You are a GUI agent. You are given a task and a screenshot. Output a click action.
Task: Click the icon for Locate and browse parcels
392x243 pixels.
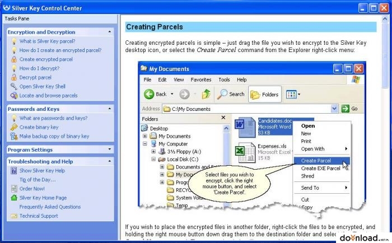point(14,96)
